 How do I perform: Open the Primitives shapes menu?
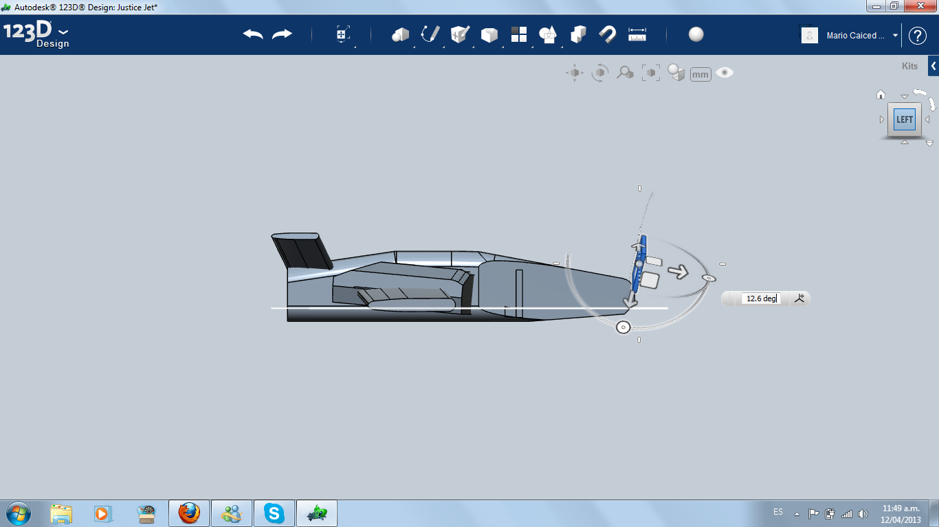[x=401, y=34]
